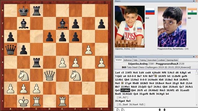This screenshot has height=111, width=198.
Task: Go to move 29.Nbd2
Action: (153, 90)
